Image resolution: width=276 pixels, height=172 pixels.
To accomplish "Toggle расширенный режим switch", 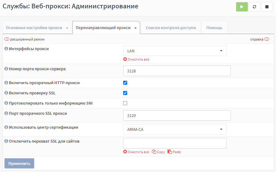I will [x=7, y=39].
